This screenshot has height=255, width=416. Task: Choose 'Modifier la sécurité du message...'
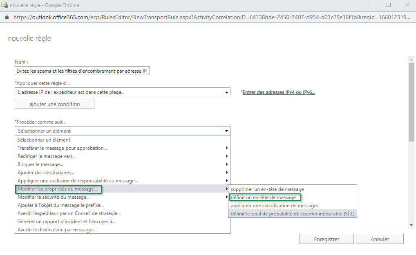click(54, 197)
